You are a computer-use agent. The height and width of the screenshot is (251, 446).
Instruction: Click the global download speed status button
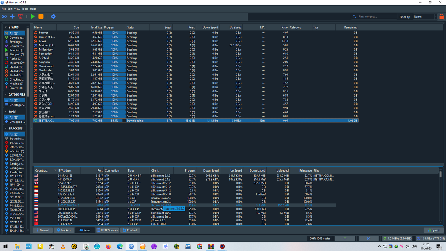[397, 239]
